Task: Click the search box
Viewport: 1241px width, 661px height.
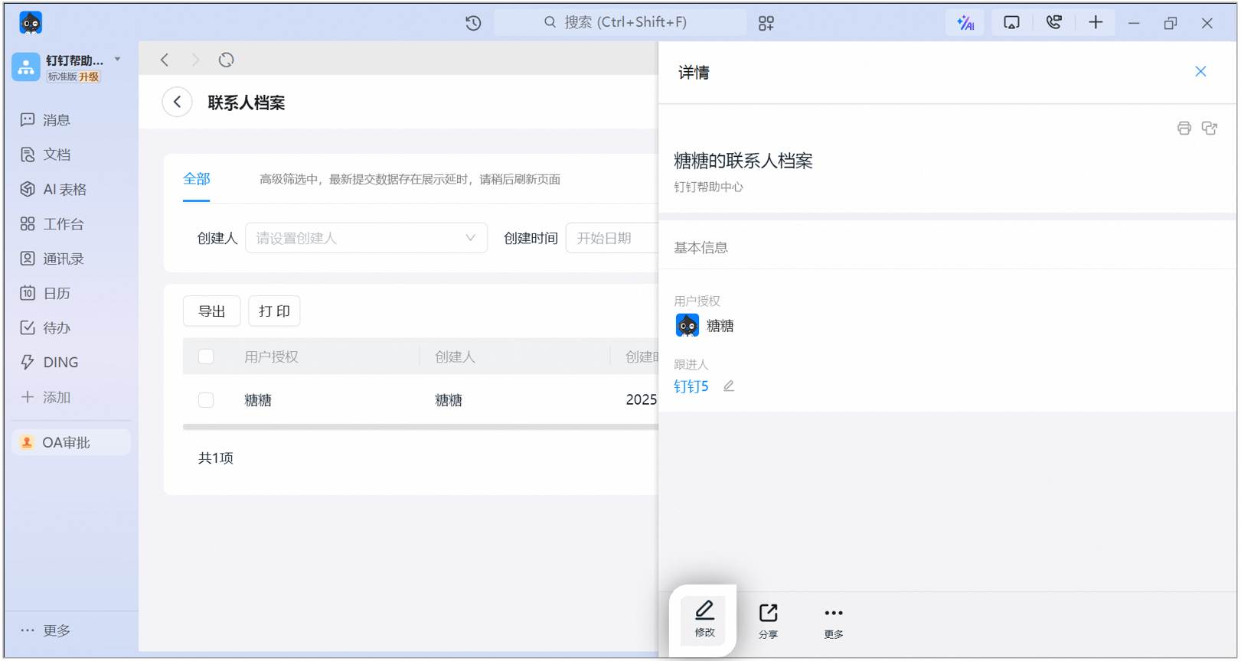Action: (620, 23)
